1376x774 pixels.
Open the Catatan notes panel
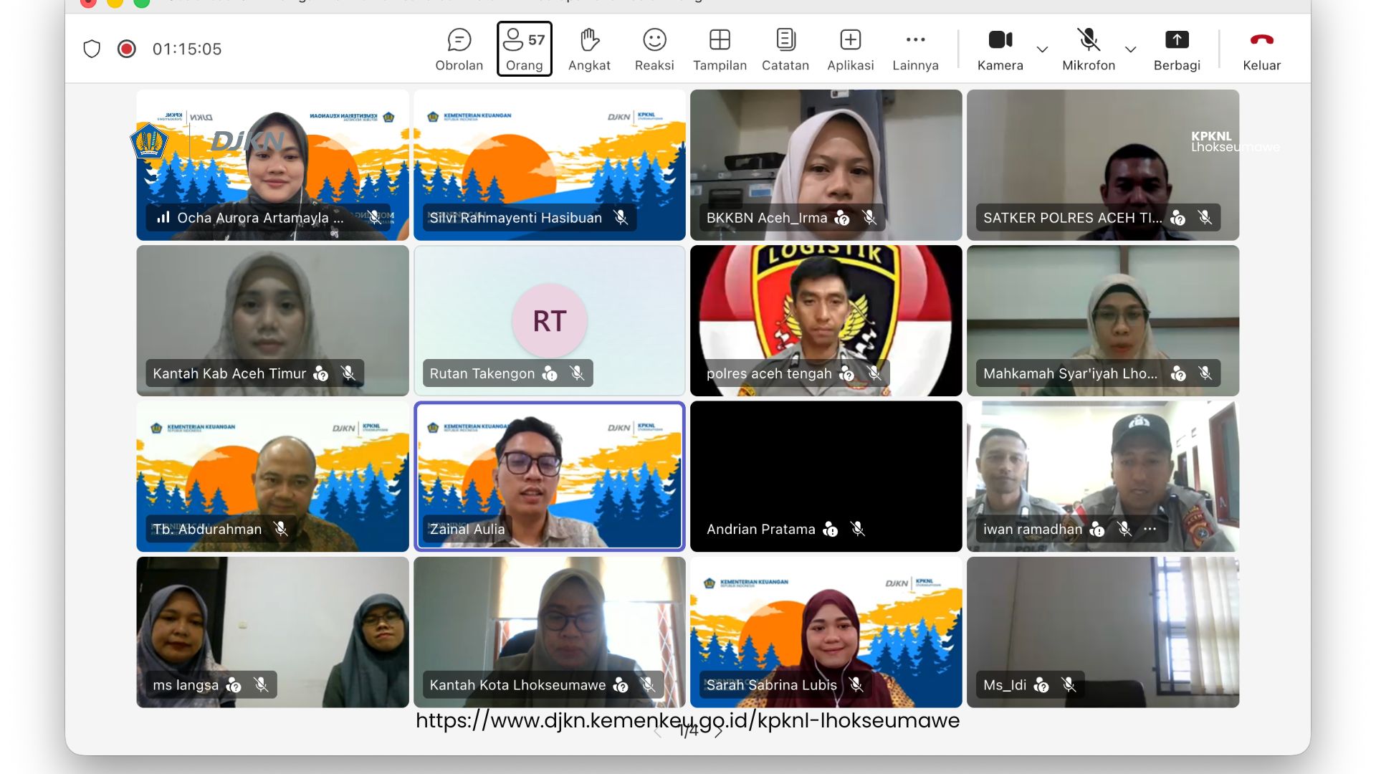click(x=785, y=49)
